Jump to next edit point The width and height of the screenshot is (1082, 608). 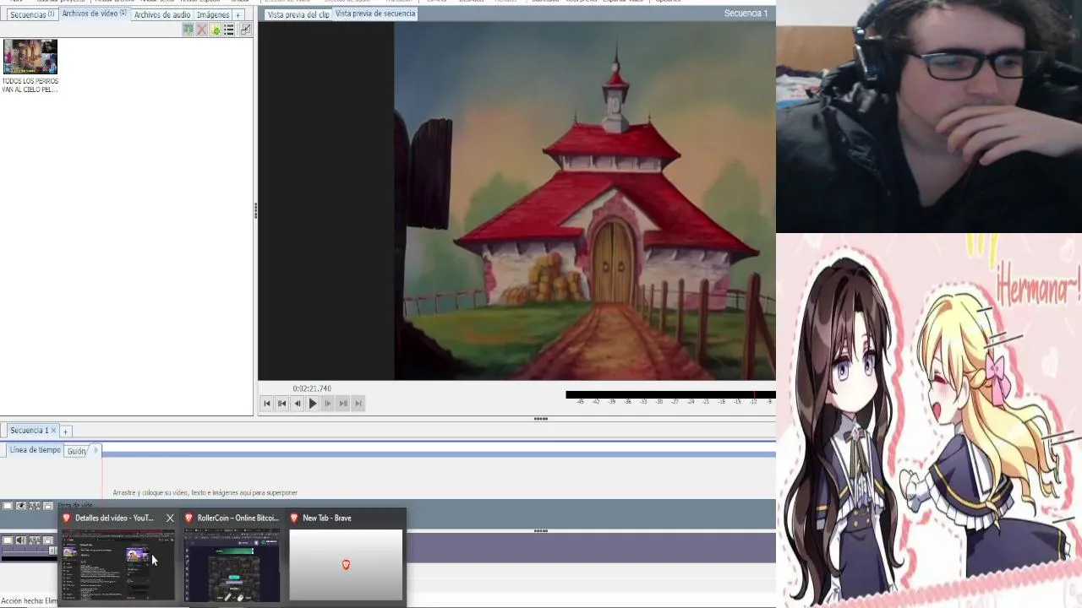point(343,404)
